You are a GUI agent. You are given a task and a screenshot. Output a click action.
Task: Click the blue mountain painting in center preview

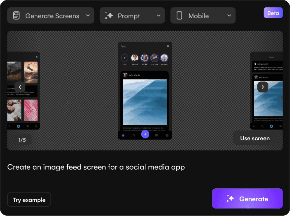[x=145, y=102]
